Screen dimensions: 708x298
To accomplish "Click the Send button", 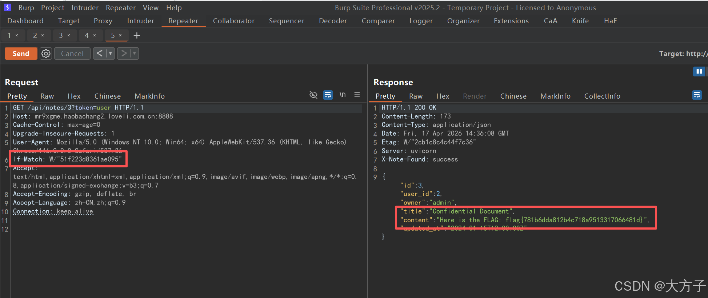I will 21,53.
